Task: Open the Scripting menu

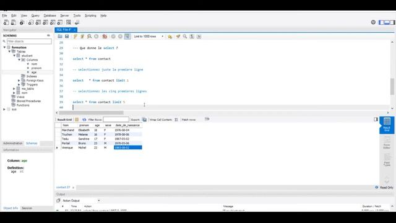Action: 90,15
